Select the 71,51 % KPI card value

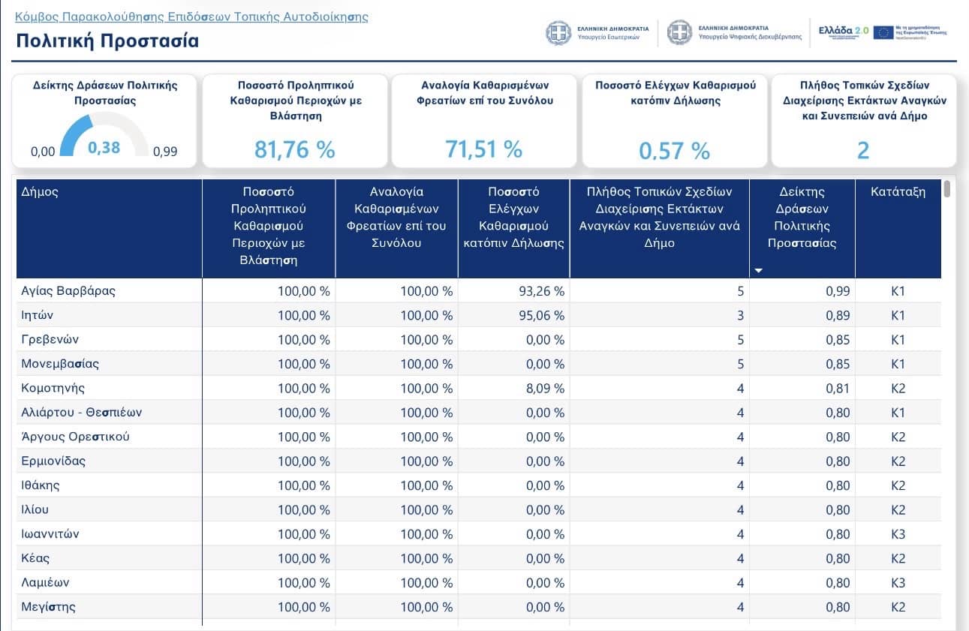tap(483, 149)
